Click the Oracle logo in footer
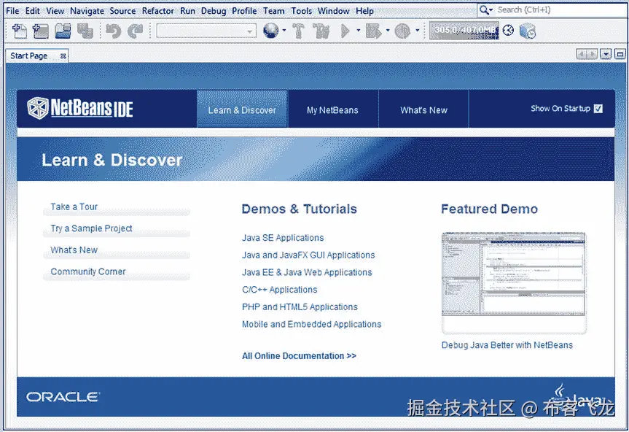The image size is (629, 432). pos(63,397)
